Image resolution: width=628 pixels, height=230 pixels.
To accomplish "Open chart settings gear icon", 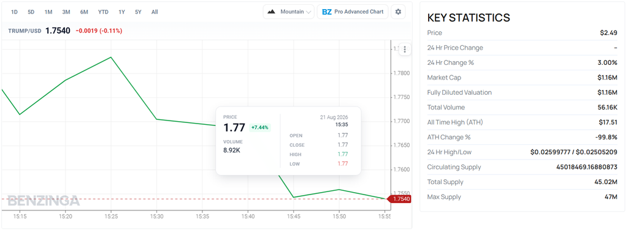I will click(x=398, y=12).
